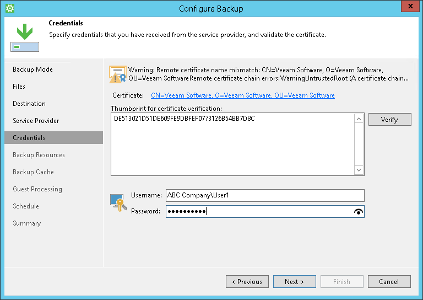Reveal password with the eye icon
The height and width of the screenshot is (300, 423).
[x=359, y=211]
